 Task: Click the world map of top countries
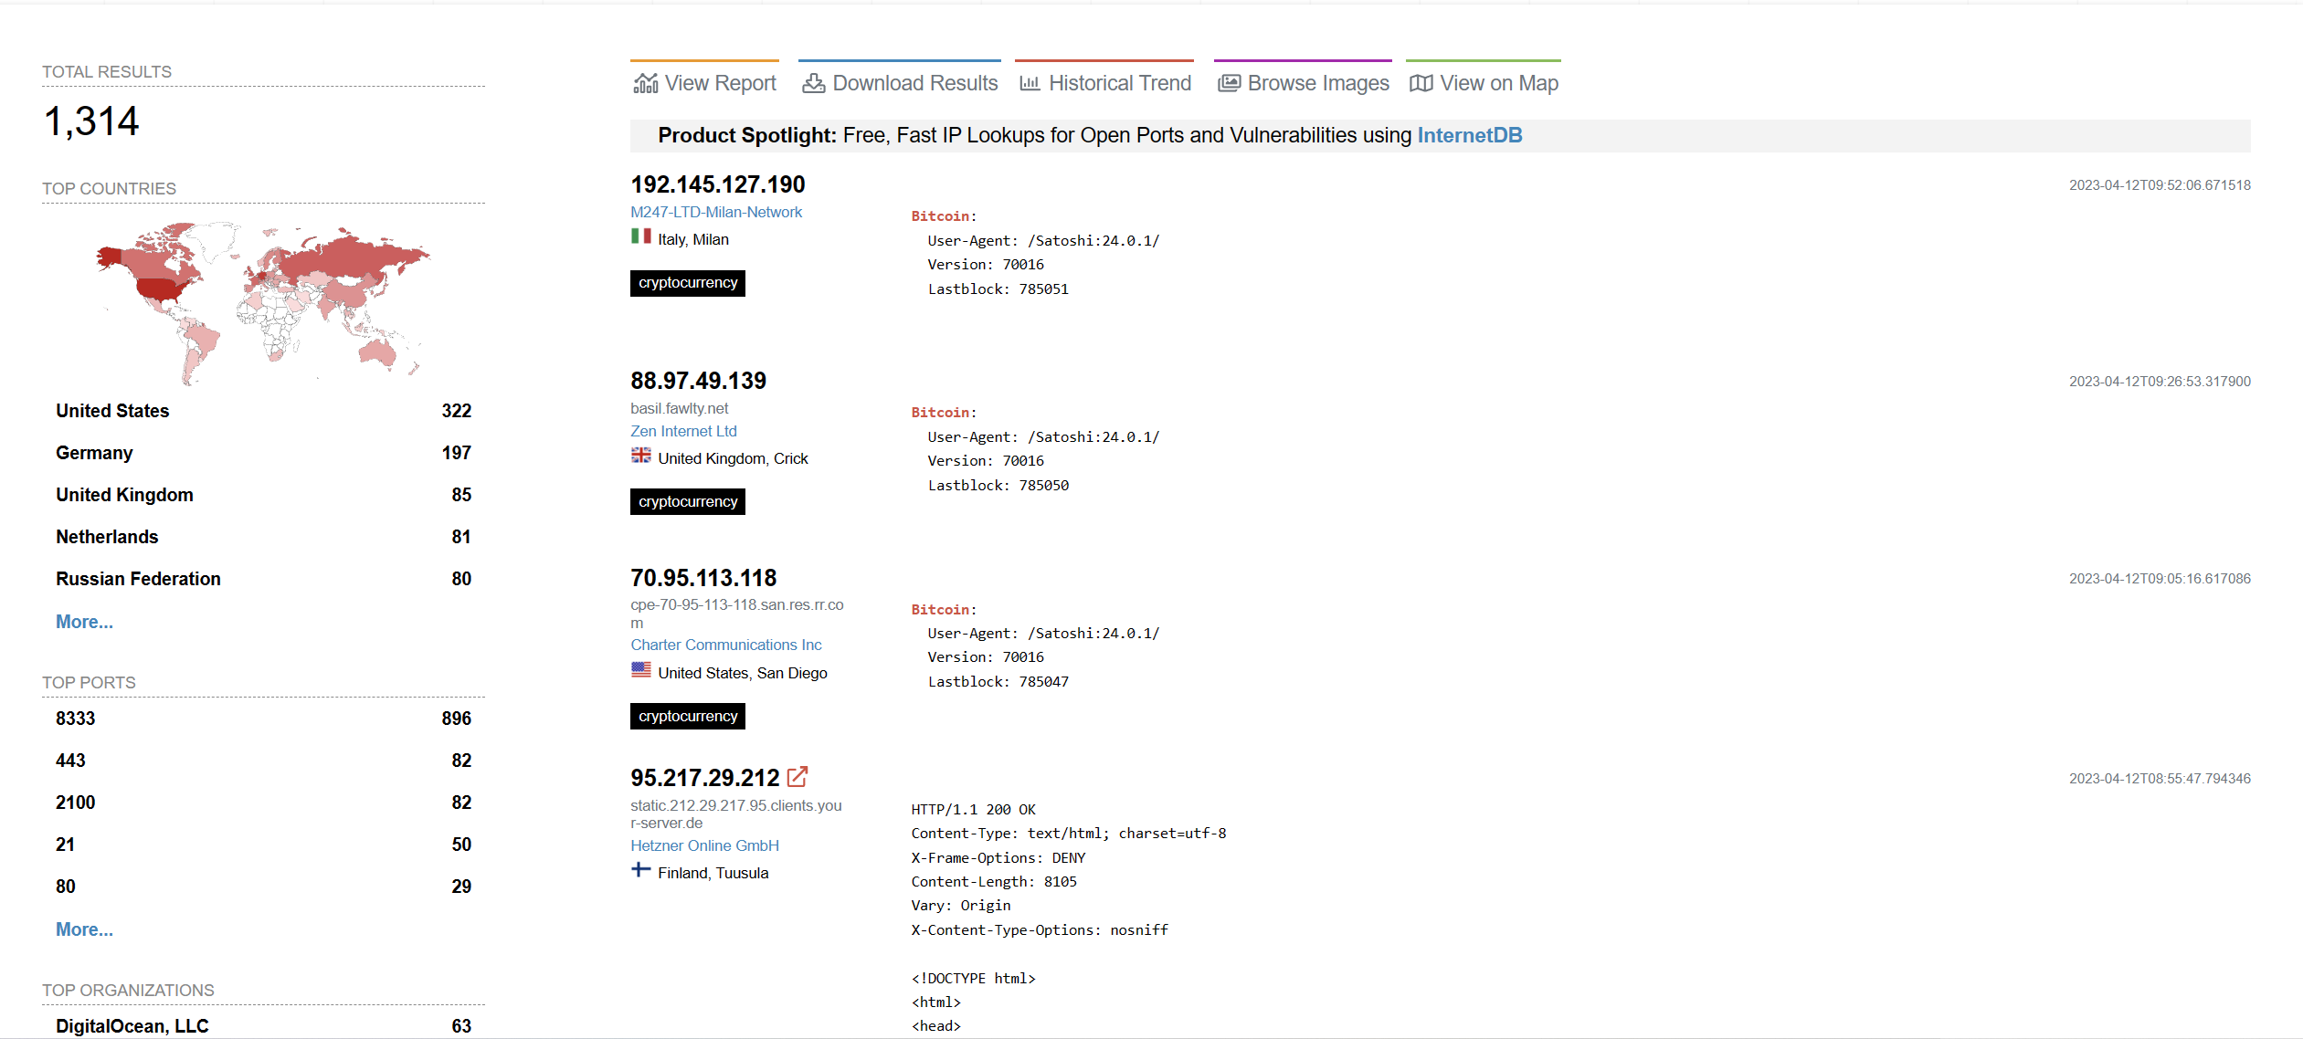click(x=263, y=303)
